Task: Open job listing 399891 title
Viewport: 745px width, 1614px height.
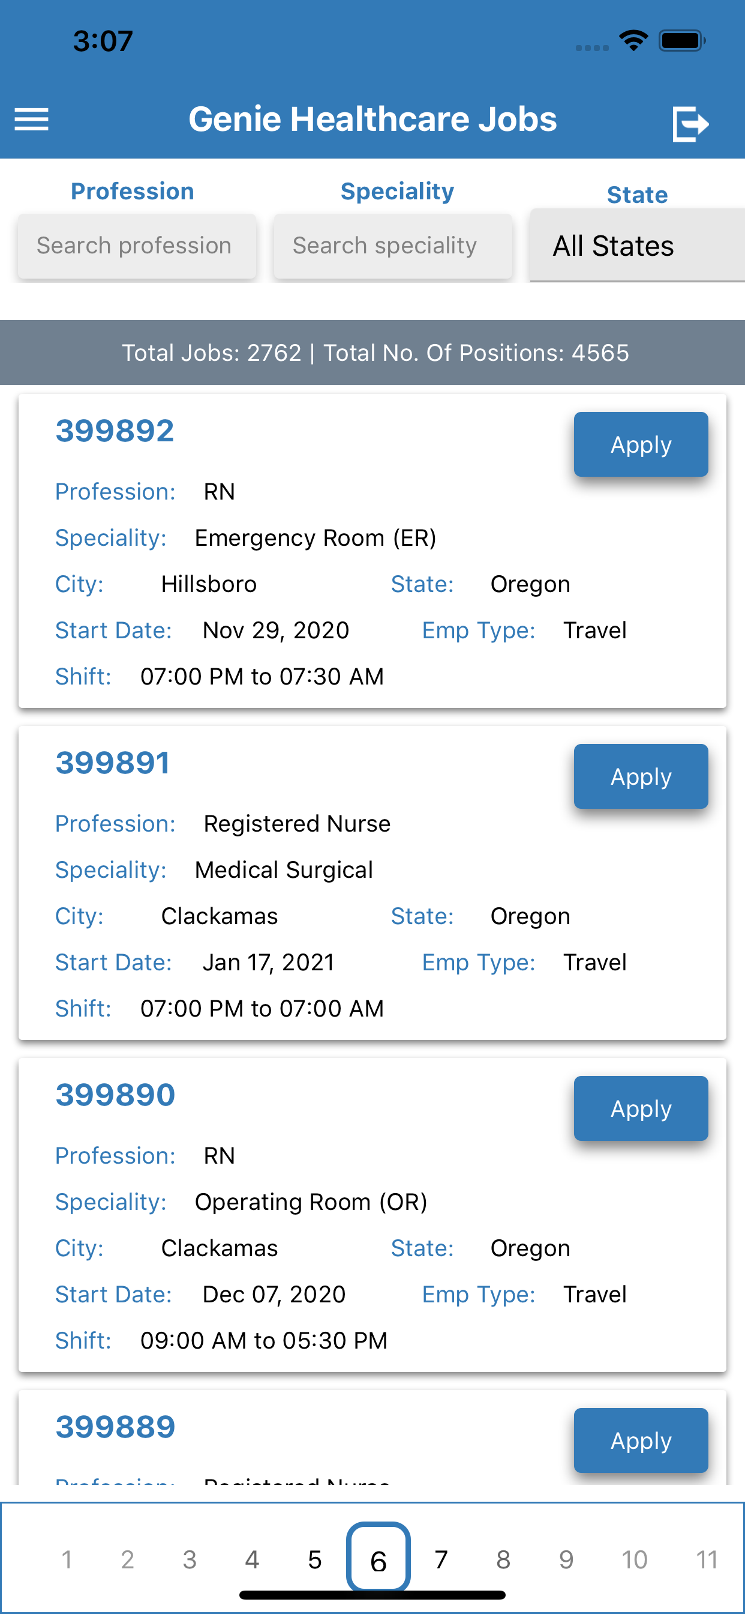Action: click(x=113, y=763)
